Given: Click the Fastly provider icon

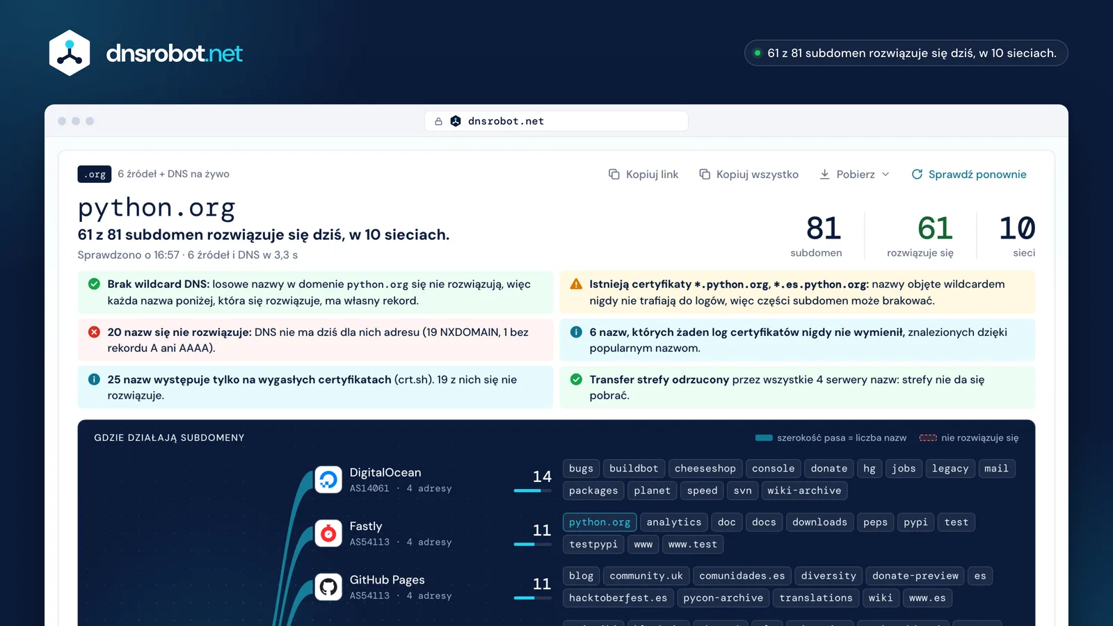Looking at the screenshot, I should click(328, 533).
